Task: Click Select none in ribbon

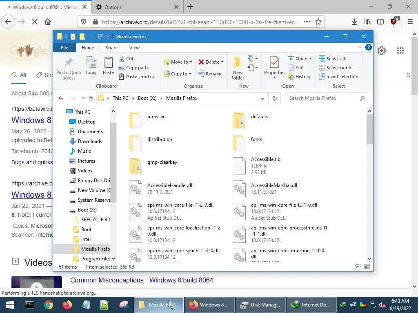Action: click(x=335, y=68)
